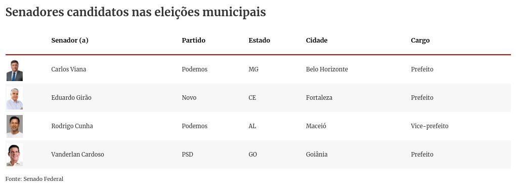Screen dimensions: 516x188
Task: Sort by the Partido column header
Action: 193,40
